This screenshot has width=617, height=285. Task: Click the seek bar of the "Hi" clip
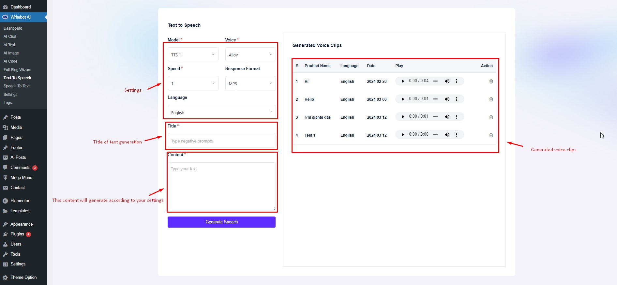435,81
